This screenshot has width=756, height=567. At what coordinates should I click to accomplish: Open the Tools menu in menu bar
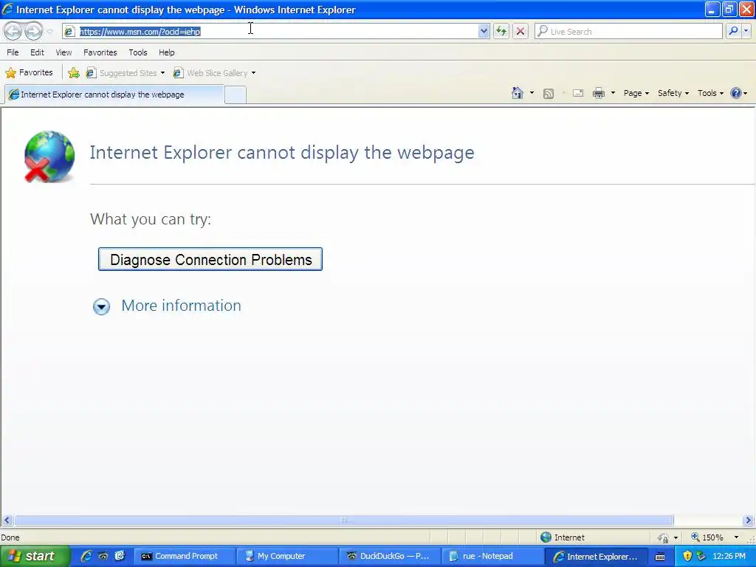tap(138, 52)
